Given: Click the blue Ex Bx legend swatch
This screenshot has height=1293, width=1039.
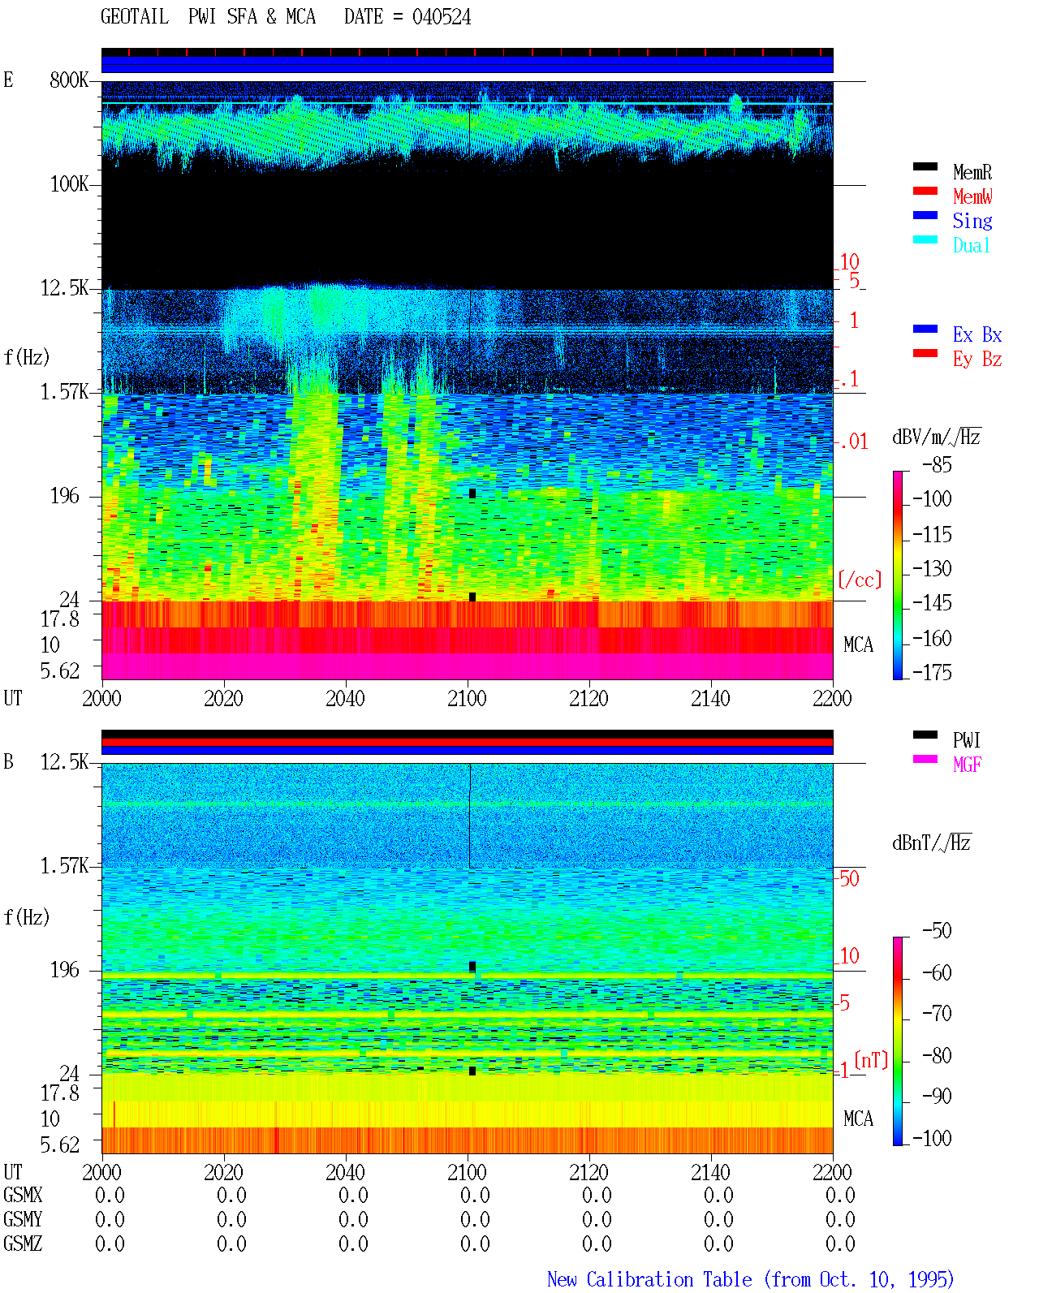Looking at the screenshot, I should [x=925, y=330].
